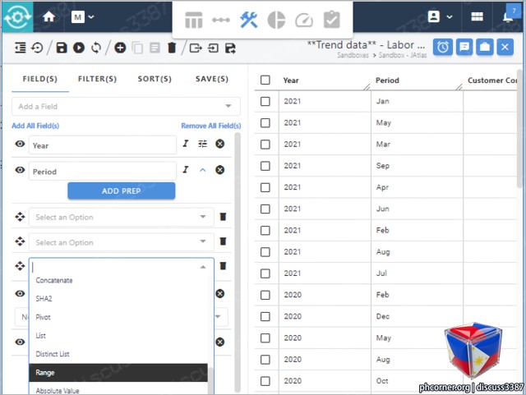The image size is (526, 395).
Task: Close the editor with blue X button
Action: coord(505,47)
